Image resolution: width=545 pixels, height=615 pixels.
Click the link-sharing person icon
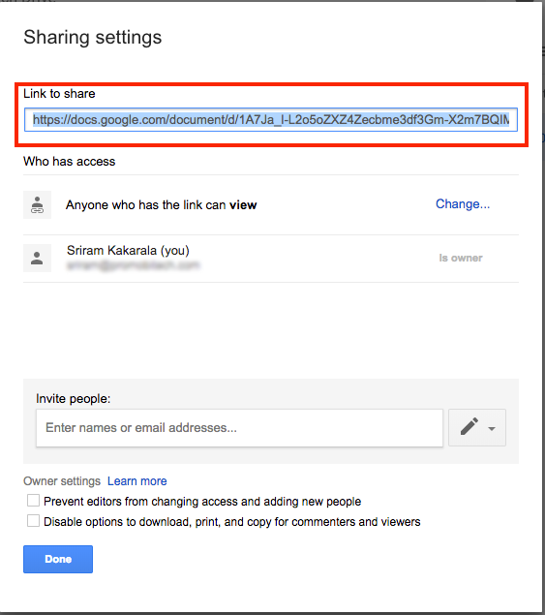(37, 204)
